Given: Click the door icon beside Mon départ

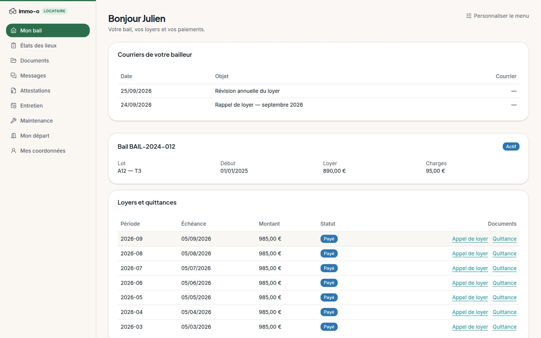Looking at the screenshot, I should click(x=14, y=136).
